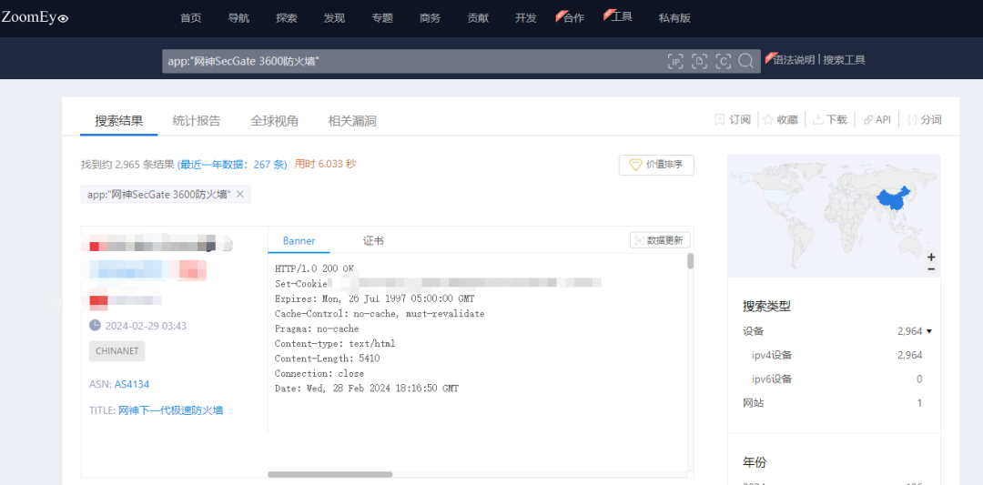
Task: Click the C-marked search icon in search bar
Action: [723, 61]
